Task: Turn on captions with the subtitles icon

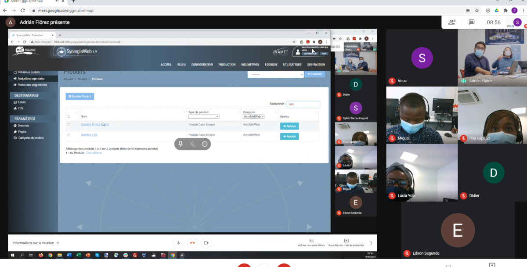Action: 311,241
